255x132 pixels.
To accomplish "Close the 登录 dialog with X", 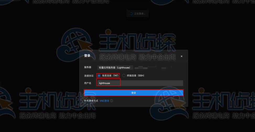I will [182, 56].
